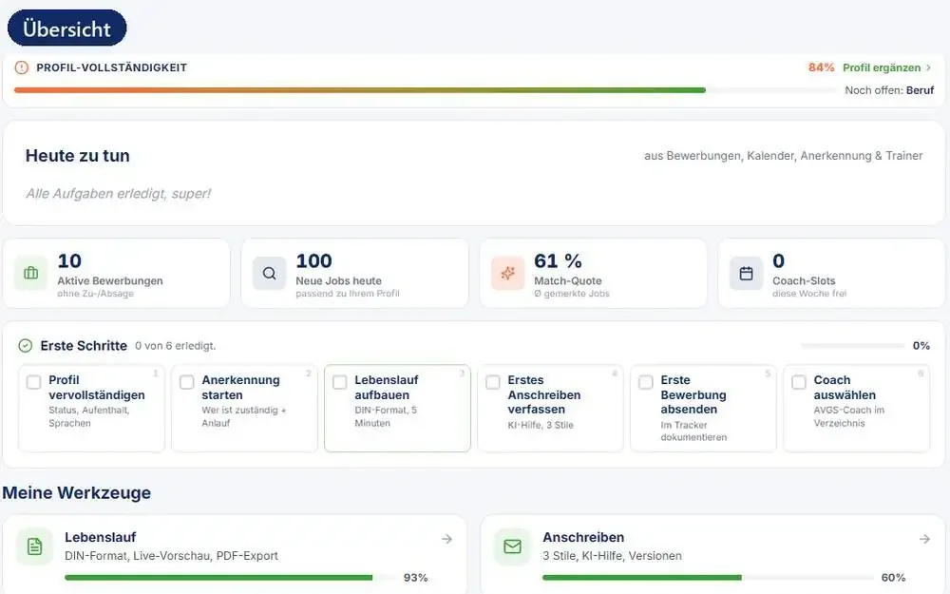
Task: Check the Anerkennung starten checkbox
Action: pyautogui.click(x=186, y=382)
